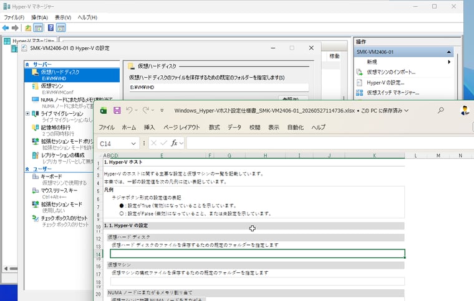Screen dimensions: 474x301
Task: Select the empty merged cell in row 14
Action: click(258, 254)
